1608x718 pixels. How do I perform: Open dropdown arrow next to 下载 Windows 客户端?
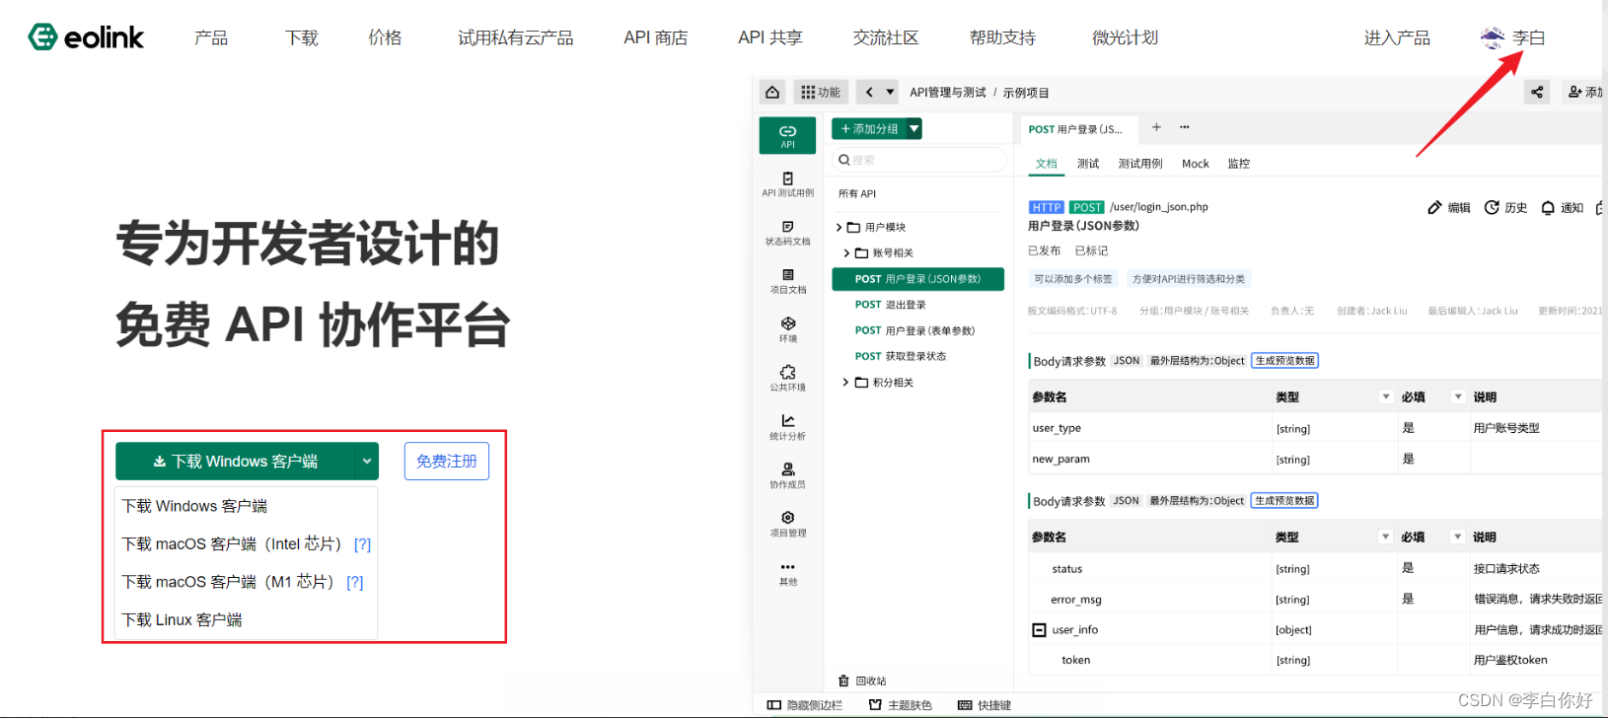click(366, 461)
